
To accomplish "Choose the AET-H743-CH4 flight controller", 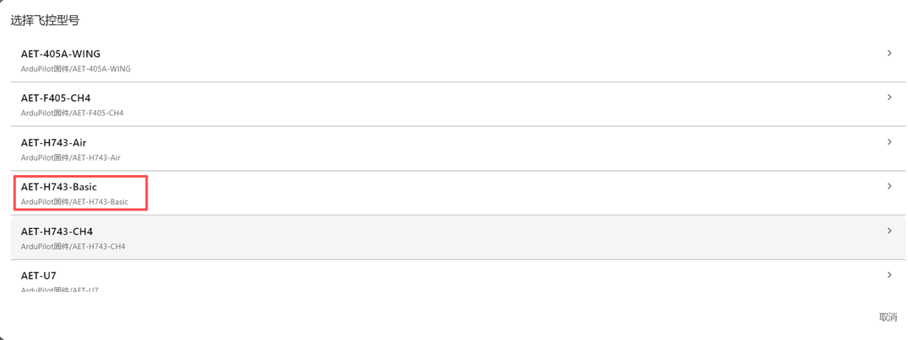I will click(x=57, y=231).
